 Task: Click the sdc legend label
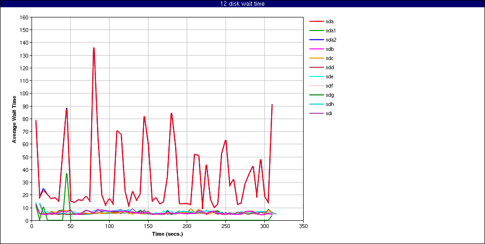329,59
